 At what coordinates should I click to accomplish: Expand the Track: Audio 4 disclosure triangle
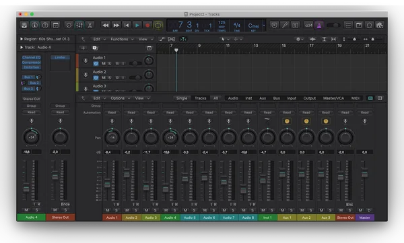(22, 47)
